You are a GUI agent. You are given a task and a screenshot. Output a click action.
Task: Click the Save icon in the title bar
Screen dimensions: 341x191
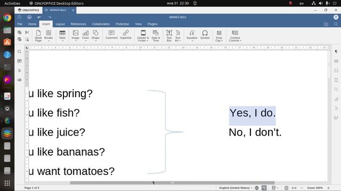click(19, 17)
